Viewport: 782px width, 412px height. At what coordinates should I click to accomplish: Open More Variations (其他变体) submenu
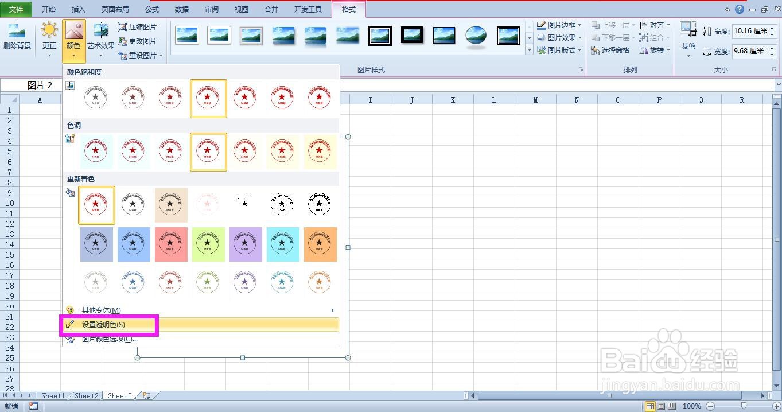[x=201, y=310]
